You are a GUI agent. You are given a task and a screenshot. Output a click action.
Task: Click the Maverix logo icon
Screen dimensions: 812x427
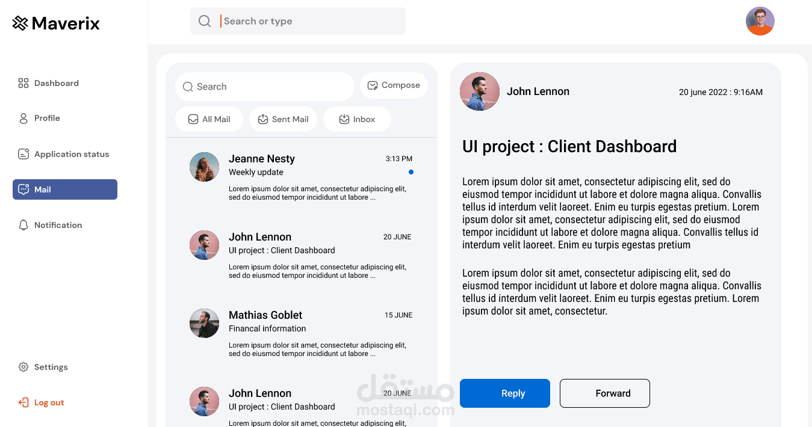coord(20,23)
